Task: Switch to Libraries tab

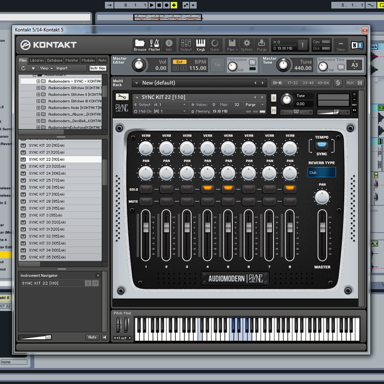Action: 37,60
